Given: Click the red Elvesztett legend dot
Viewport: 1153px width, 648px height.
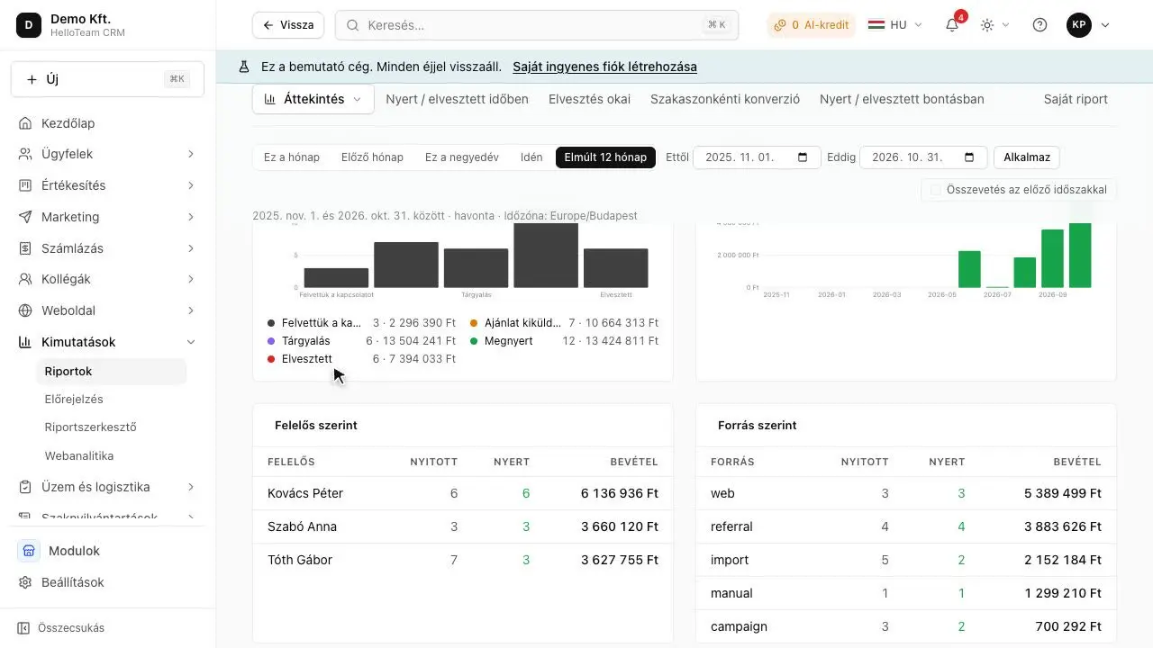Looking at the screenshot, I should tap(271, 359).
